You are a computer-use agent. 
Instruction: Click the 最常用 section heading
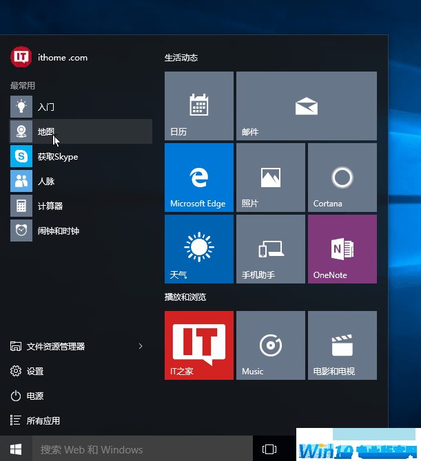23,86
